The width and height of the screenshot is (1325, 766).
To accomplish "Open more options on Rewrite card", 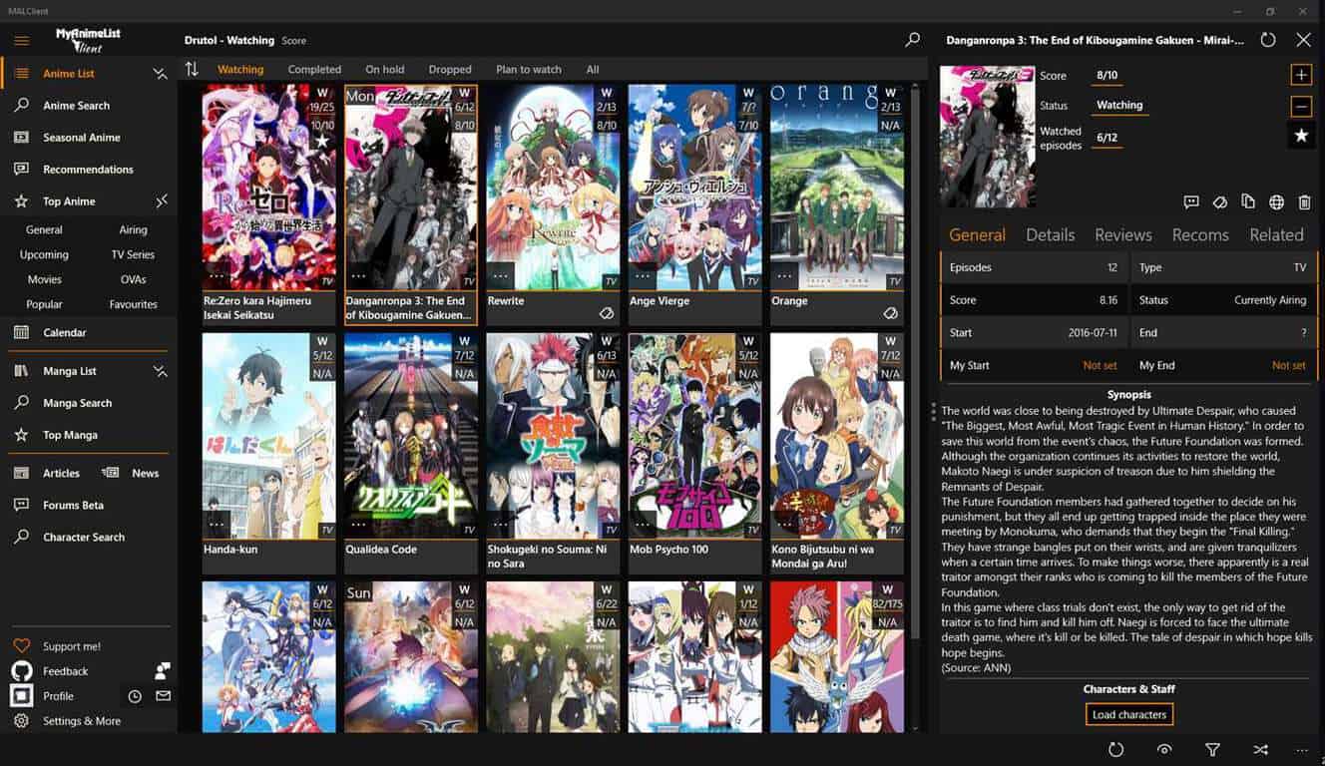I will pyautogui.click(x=501, y=276).
